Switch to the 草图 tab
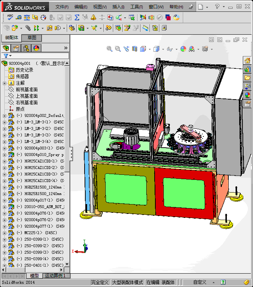 point(32,38)
